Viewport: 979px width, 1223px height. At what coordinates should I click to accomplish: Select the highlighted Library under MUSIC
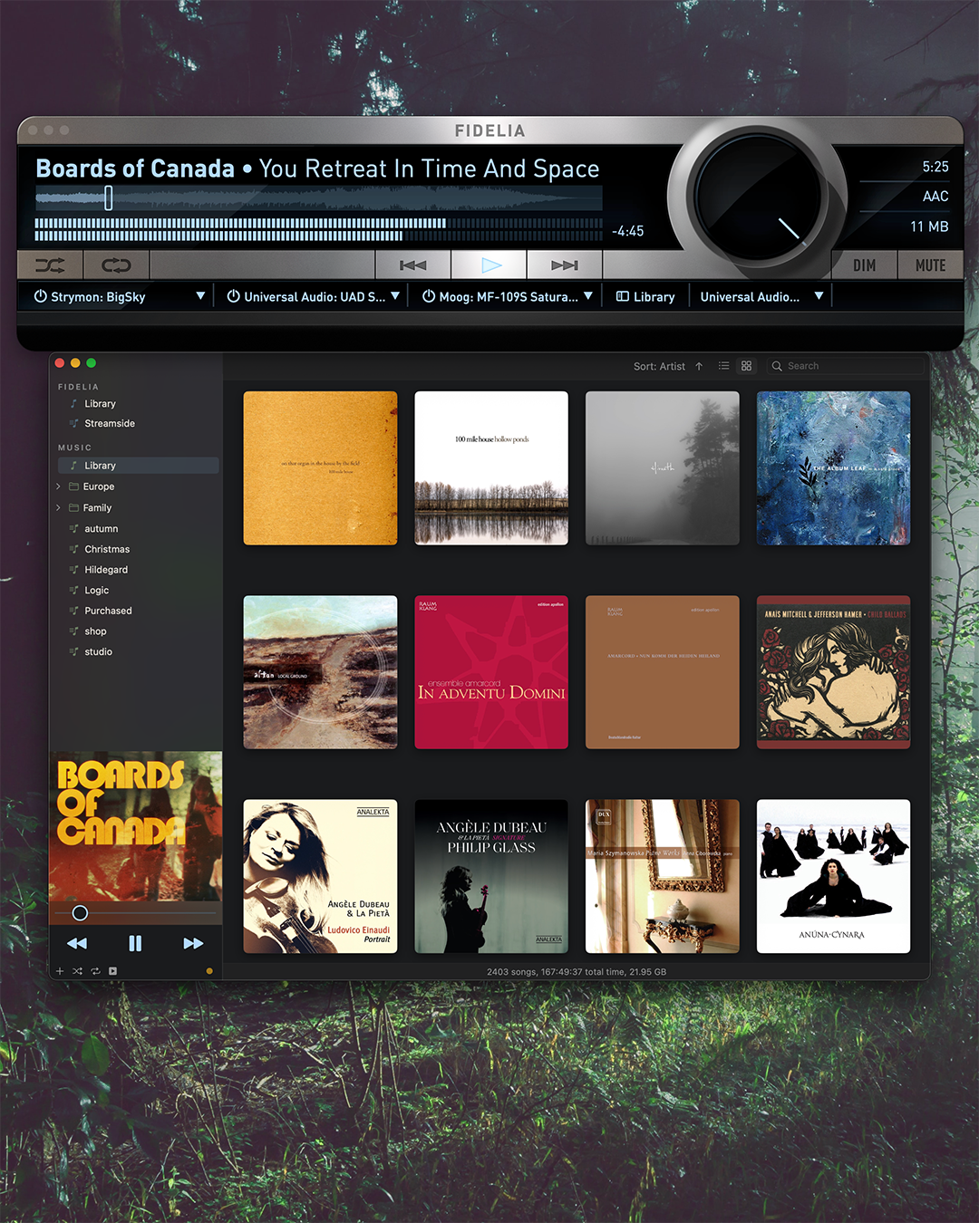(139, 466)
